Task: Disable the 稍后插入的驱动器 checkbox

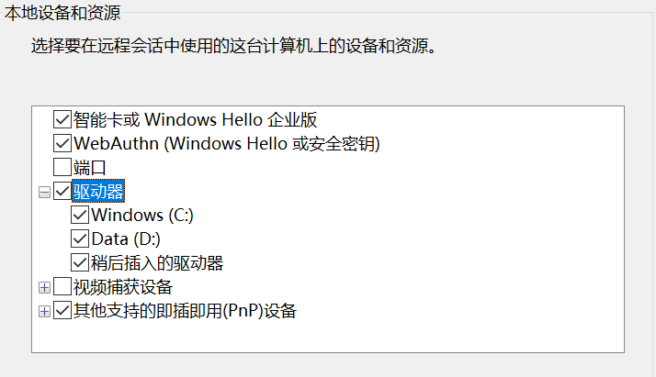Action: (x=81, y=263)
